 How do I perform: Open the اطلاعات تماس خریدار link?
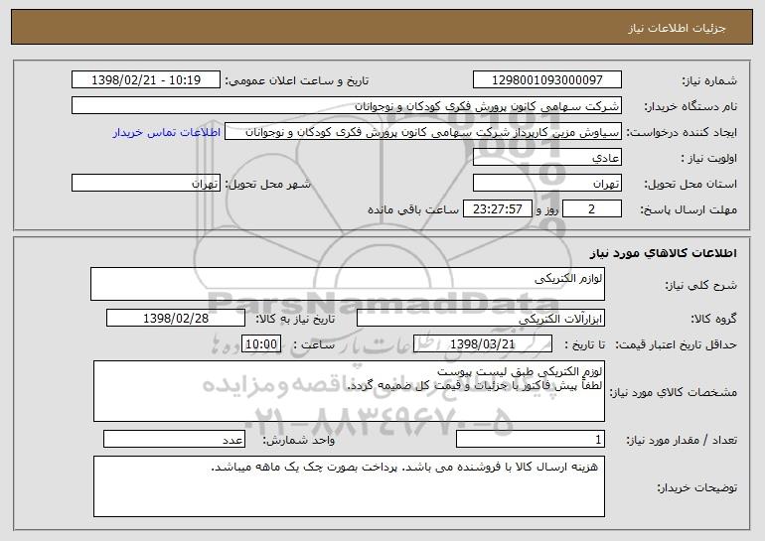coord(167,133)
